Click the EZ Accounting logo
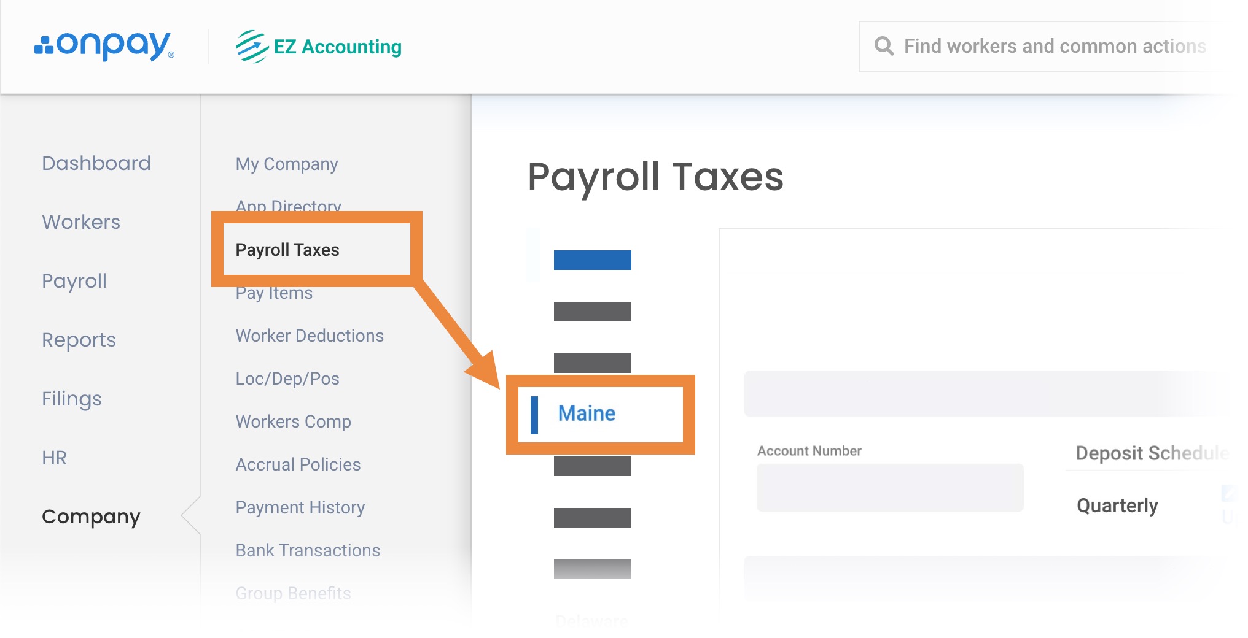Viewport: 1248px width, 638px height. (319, 47)
